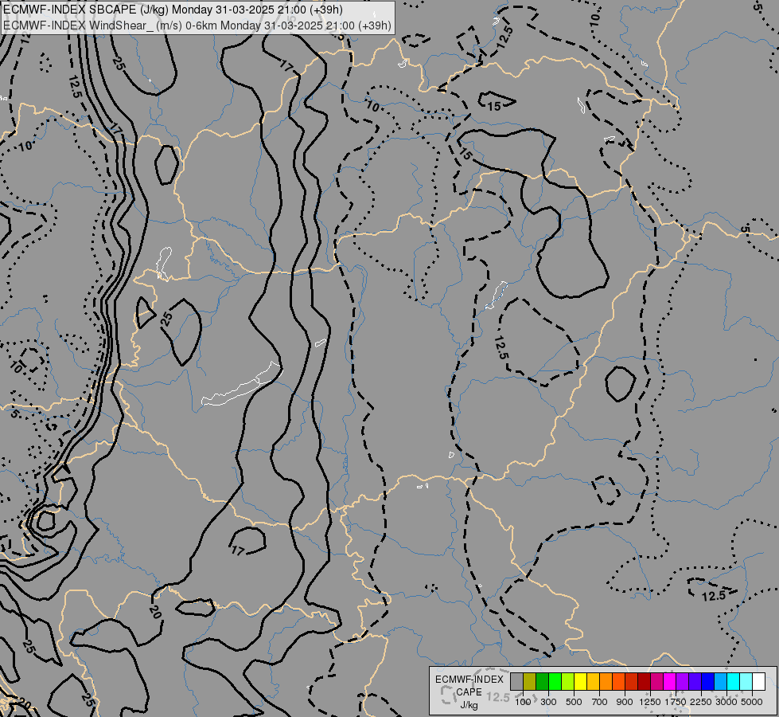779x717 pixels.
Task: Select the dark green CAPE legend swatch
Action: [543, 681]
